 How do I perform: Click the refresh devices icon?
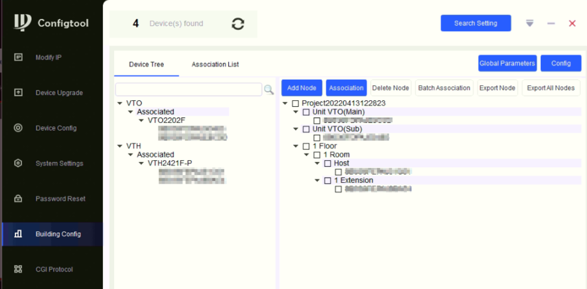point(238,23)
